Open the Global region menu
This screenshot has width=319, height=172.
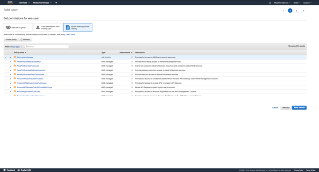click(297, 3)
